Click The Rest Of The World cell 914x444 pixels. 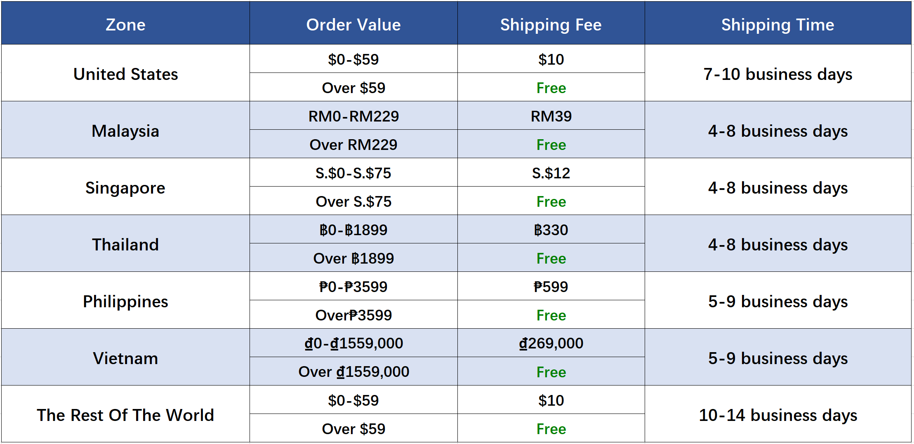tap(125, 415)
